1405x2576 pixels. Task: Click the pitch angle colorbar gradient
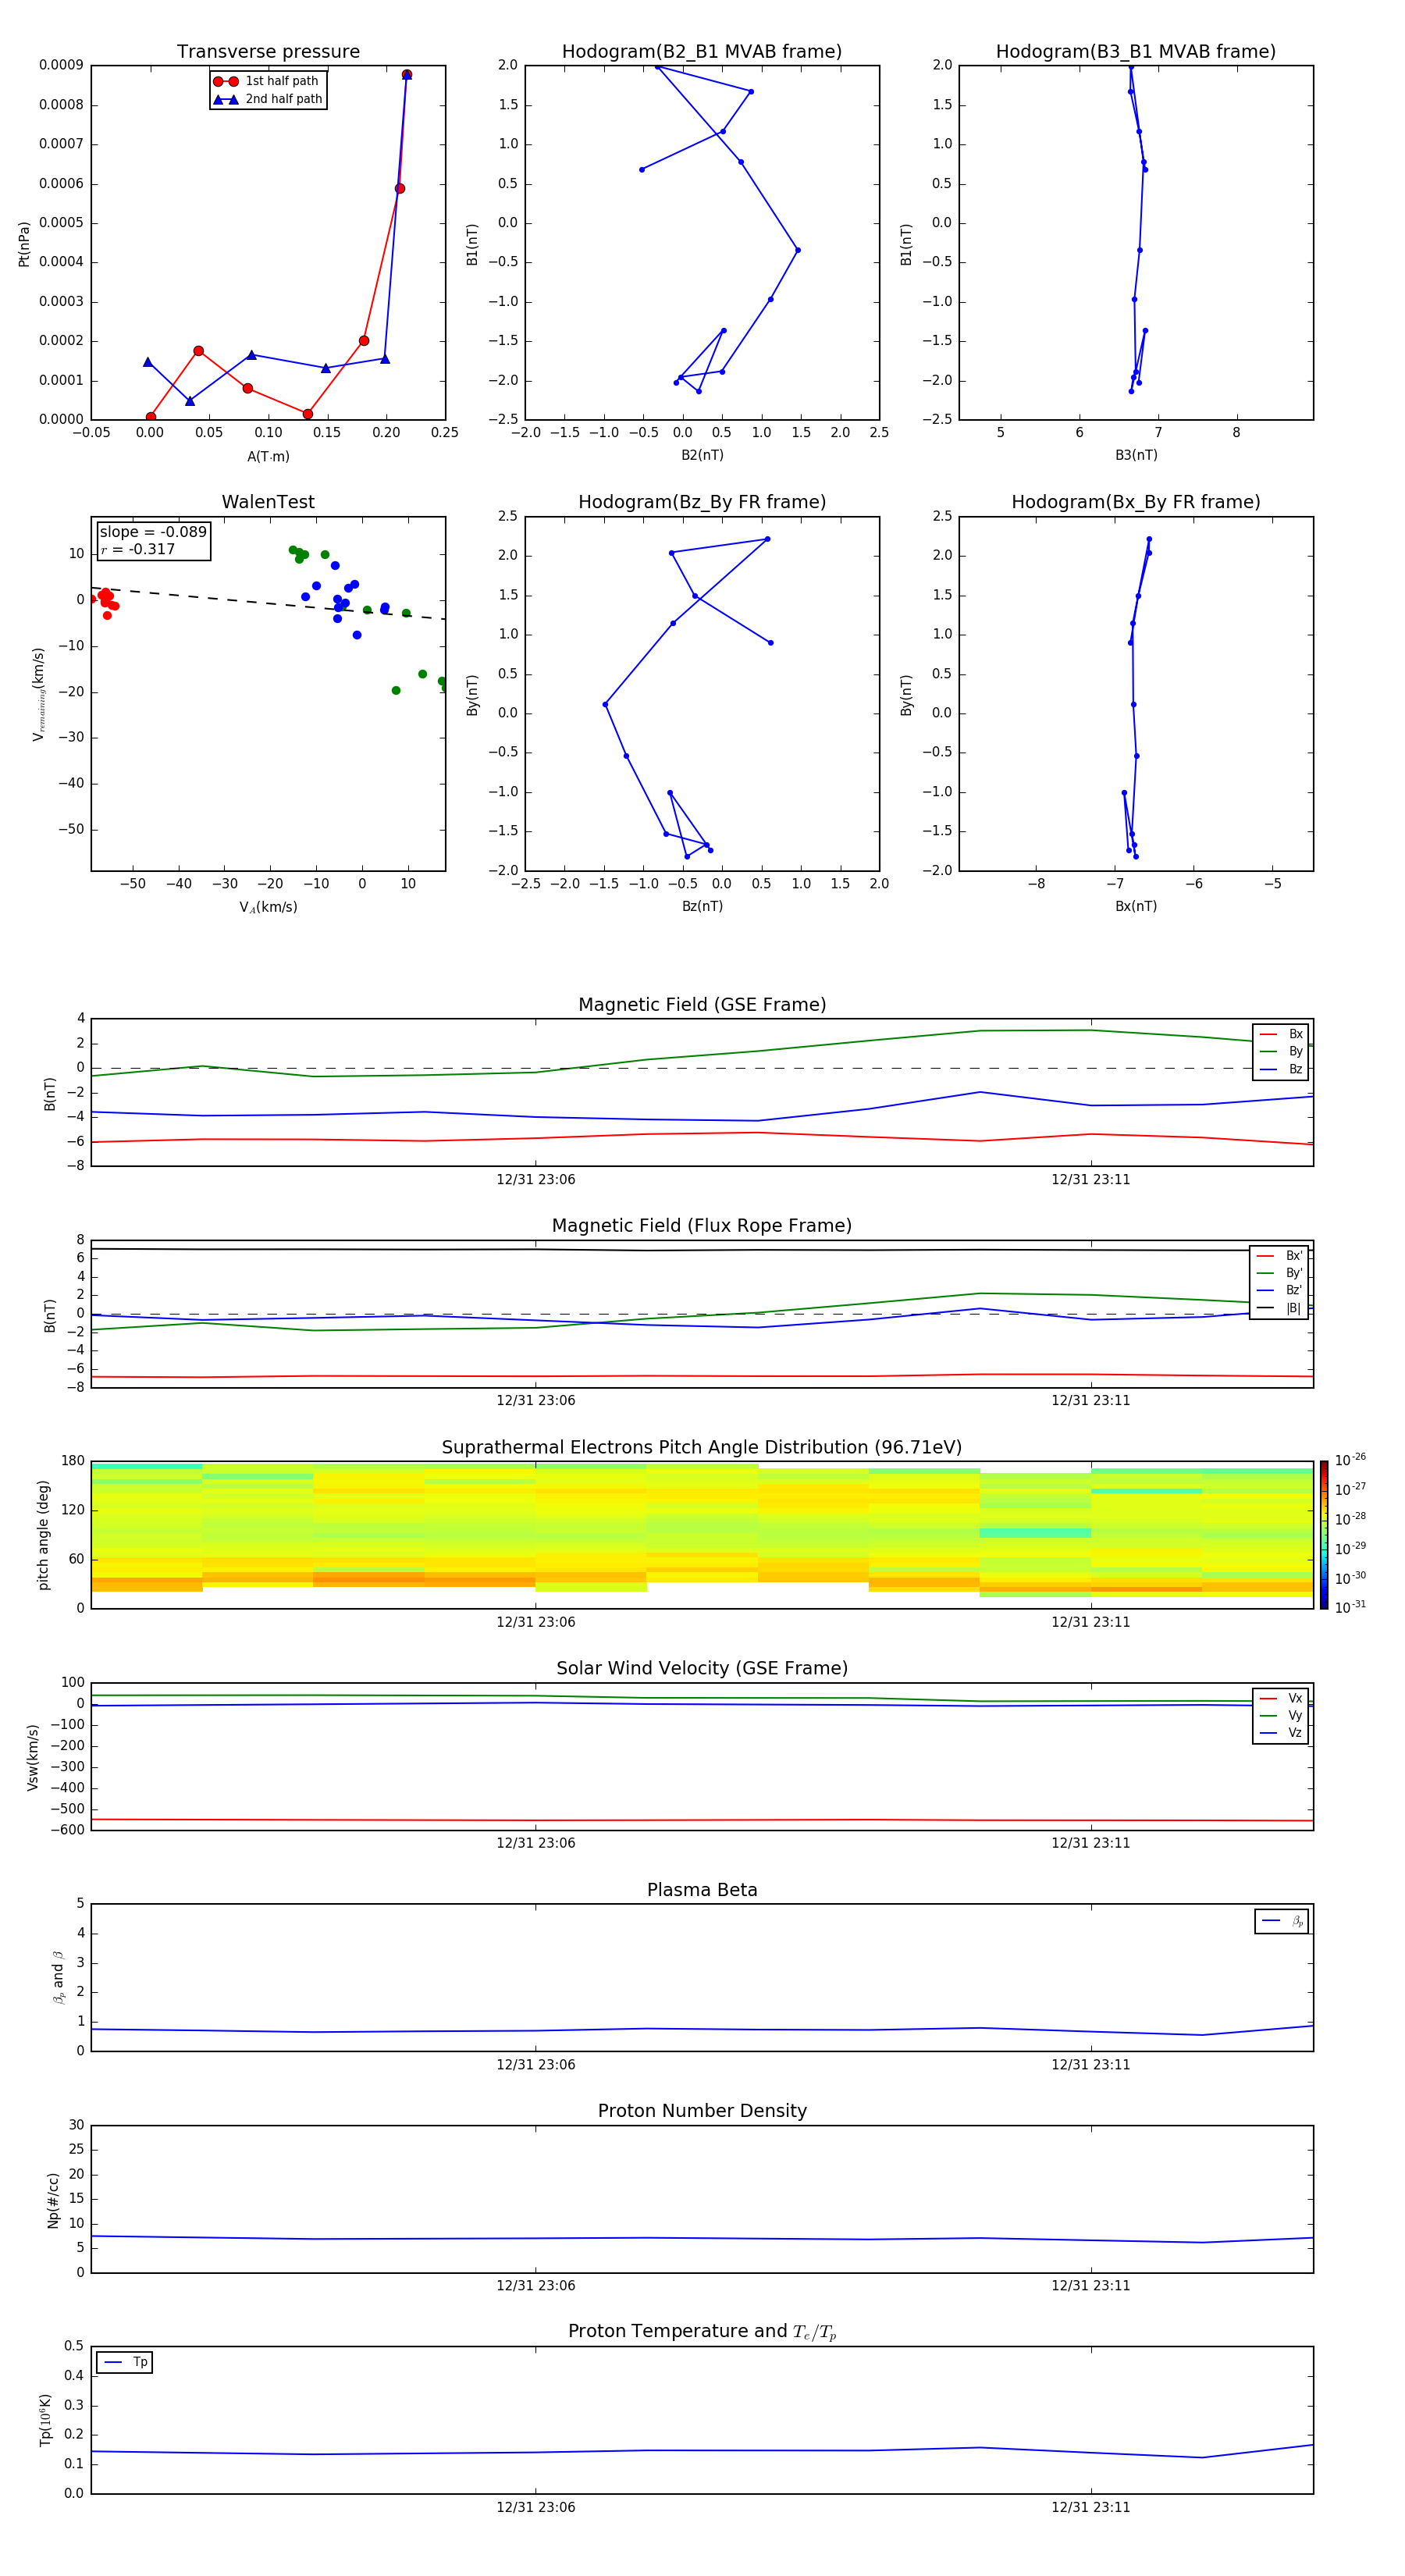1324,1535
